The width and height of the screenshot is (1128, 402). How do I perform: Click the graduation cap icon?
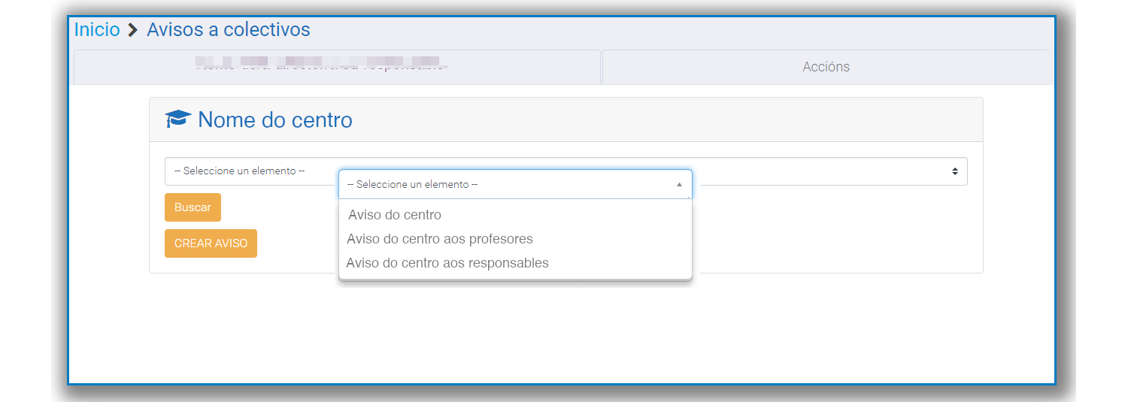pyautogui.click(x=178, y=119)
